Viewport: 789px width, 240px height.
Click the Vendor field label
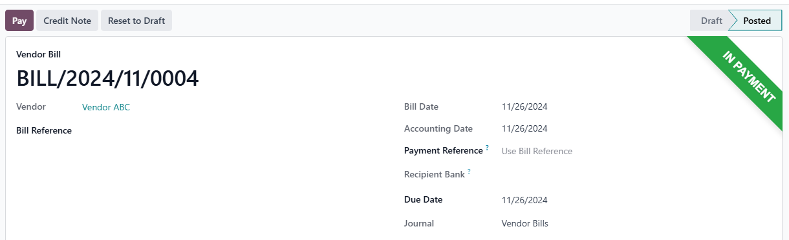pos(31,106)
